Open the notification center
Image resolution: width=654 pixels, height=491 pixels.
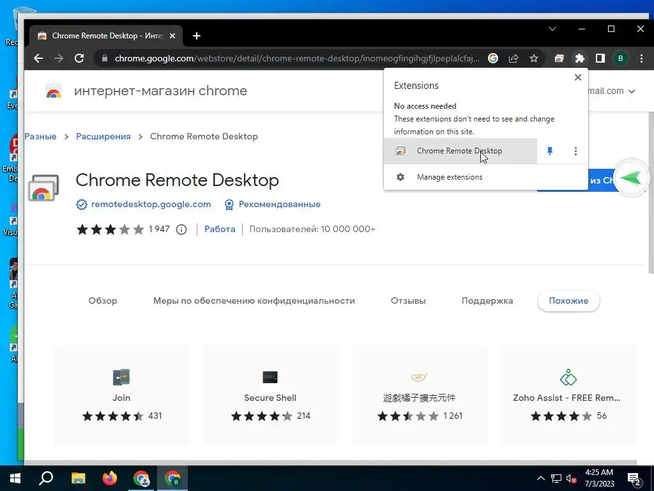[x=634, y=479]
